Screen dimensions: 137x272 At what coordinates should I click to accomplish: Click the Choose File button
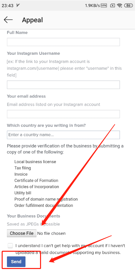click(22, 233)
